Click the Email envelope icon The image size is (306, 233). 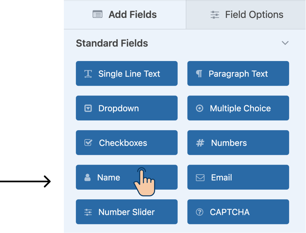(200, 178)
